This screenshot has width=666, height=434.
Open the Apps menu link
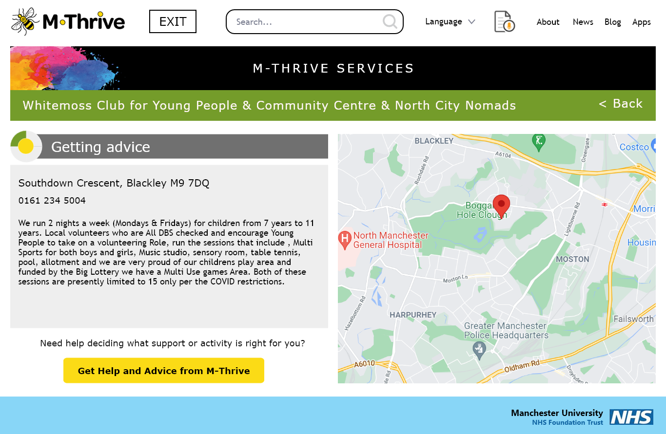[x=641, y=22]
